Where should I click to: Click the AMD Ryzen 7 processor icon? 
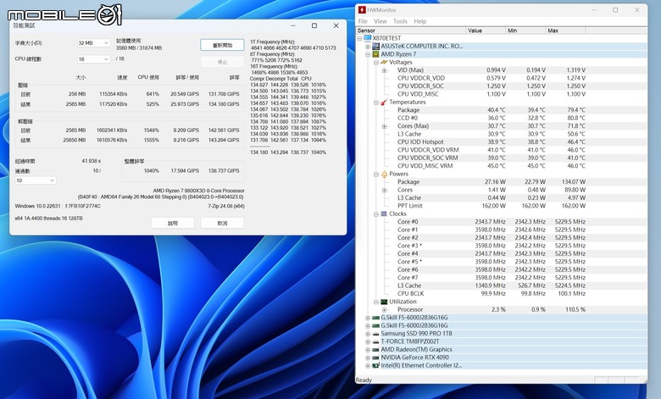tap(375, 54)
